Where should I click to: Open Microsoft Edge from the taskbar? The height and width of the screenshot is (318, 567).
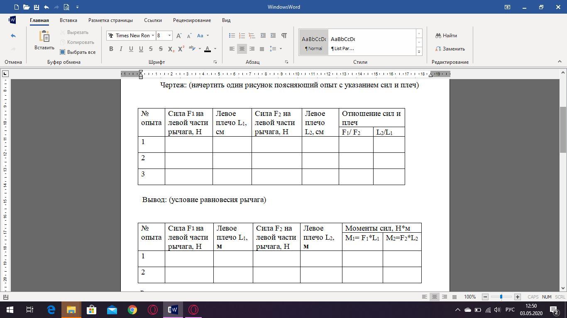tap(51, 310)
